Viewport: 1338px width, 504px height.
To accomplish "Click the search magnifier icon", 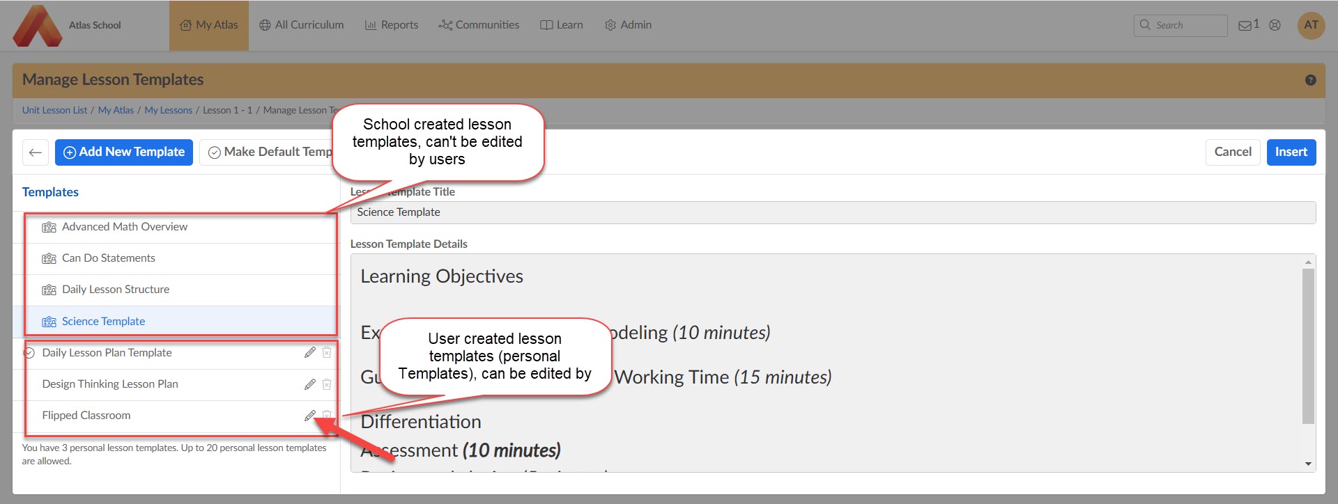I will (1145, 25).
